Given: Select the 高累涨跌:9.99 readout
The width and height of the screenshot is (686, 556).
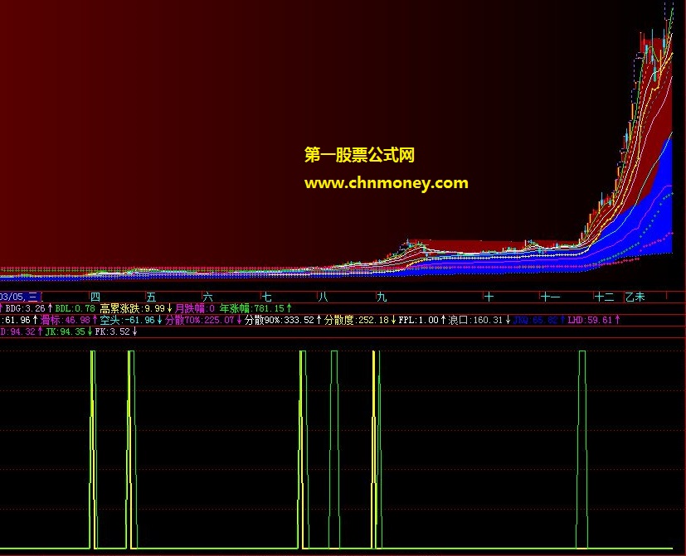Looking at the screenshot, I should pyautogui.click(x=132, y=308).
